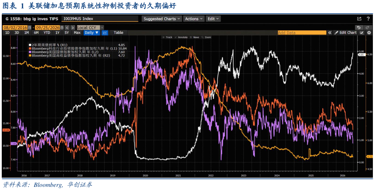The image size is (375, 190).
Task: Open help with the question mark icon
Action: pyautogui.click(x=368, y=19)
